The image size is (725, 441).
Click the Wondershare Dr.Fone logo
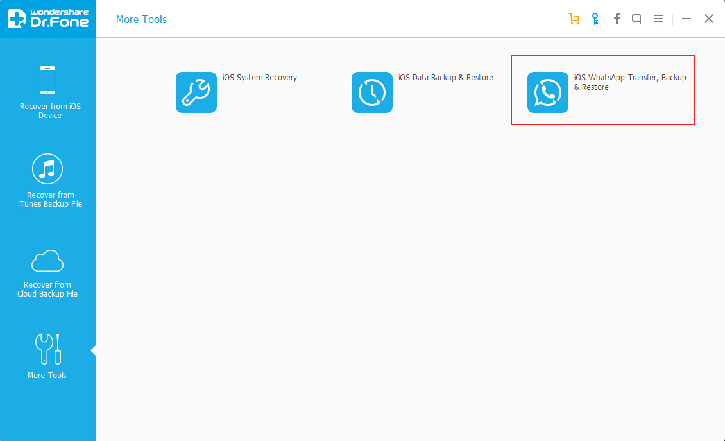[x=47, y=19]
